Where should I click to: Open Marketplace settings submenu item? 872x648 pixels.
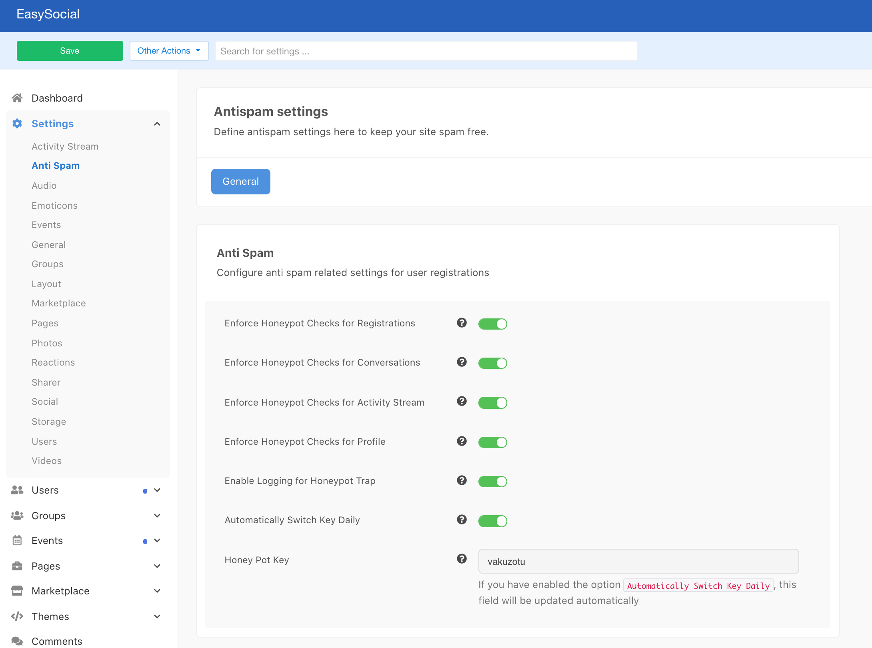pyautogui.click(x=59, y=303)
